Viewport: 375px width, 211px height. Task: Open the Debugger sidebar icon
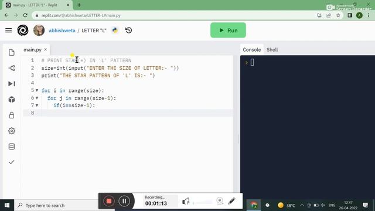point(12,84)
